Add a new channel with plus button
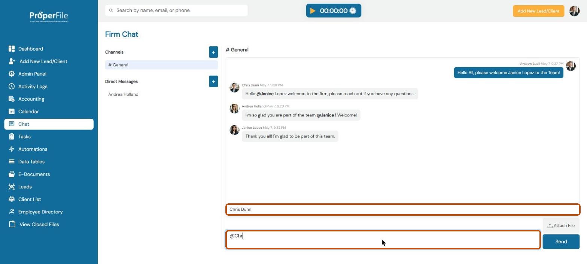This screenshot has width=587, height=264. pos(213,52)
